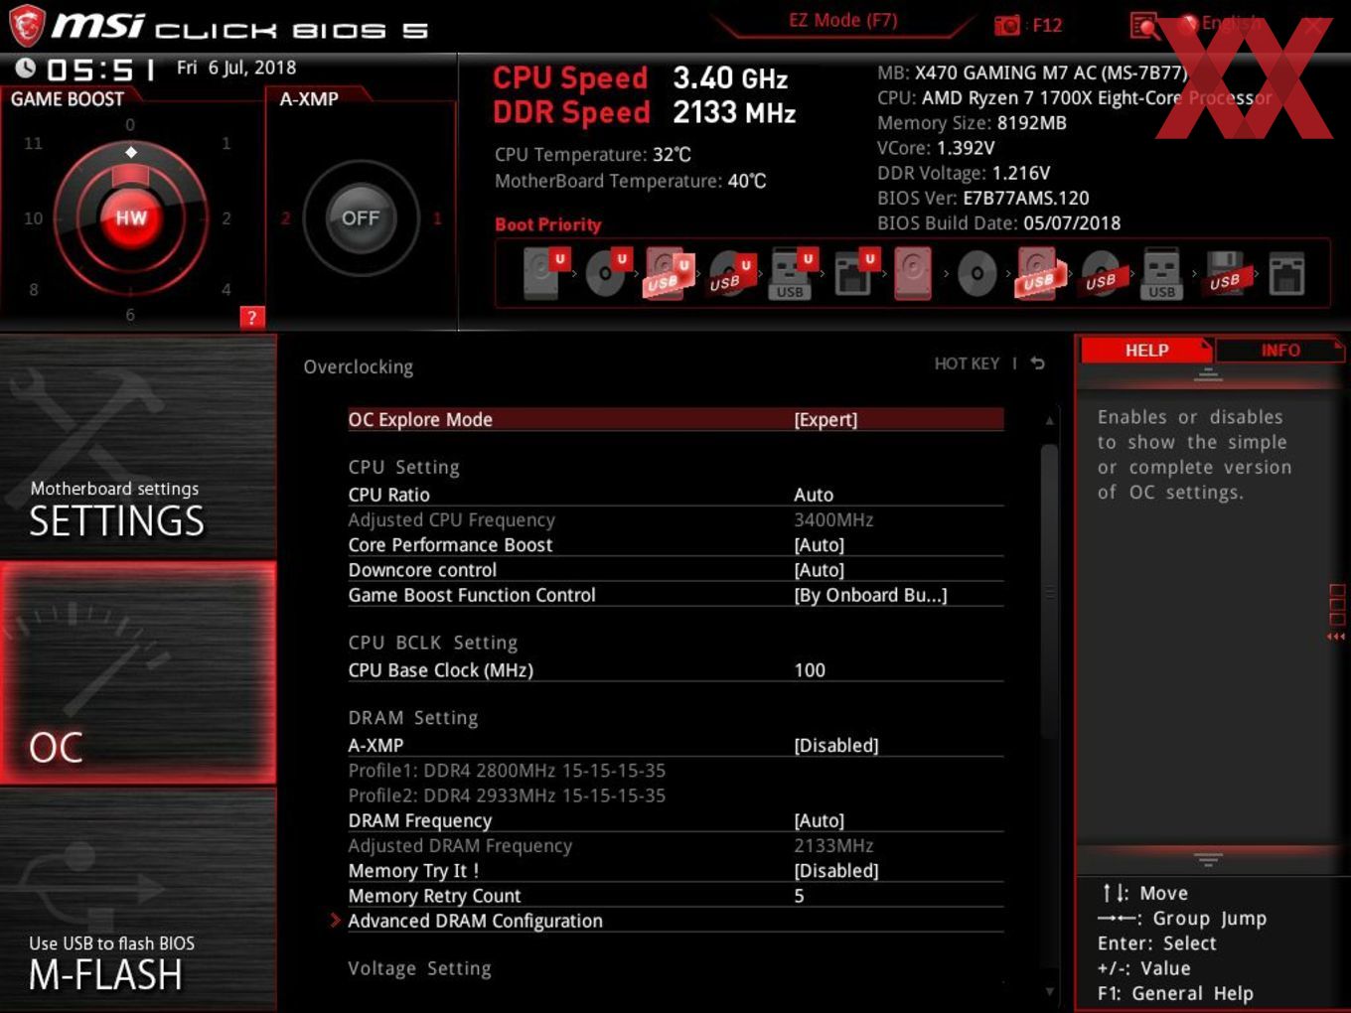Click Adjusted DRAM Frequency 2133MHz row
The width and height of the screenshot is (1351, 1013).
point(675,846)
